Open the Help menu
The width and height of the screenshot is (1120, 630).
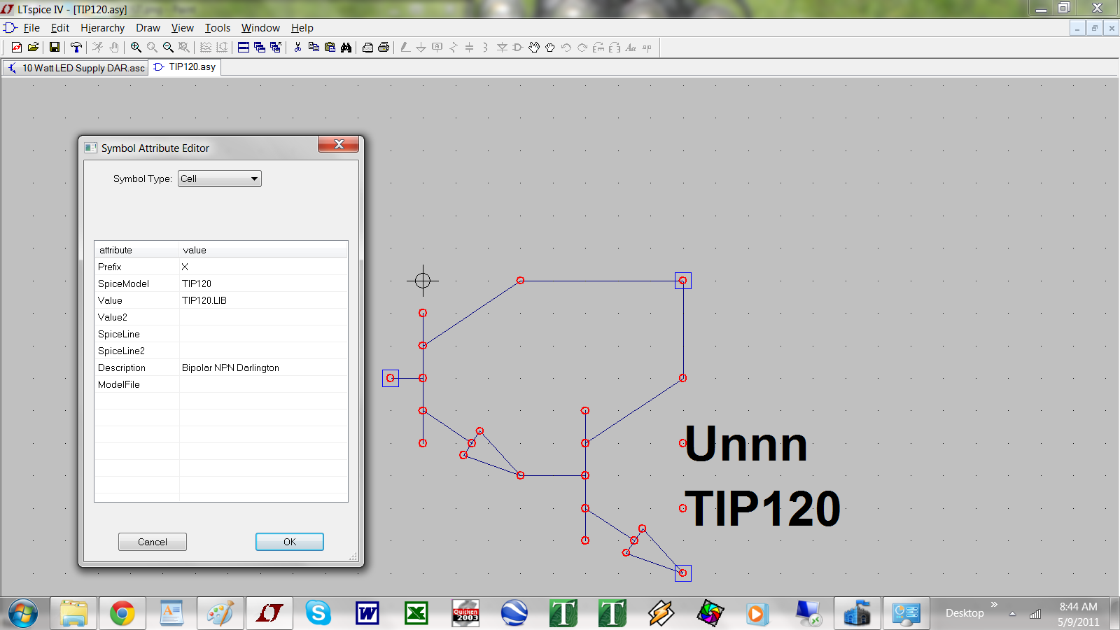tap(302, 28)
